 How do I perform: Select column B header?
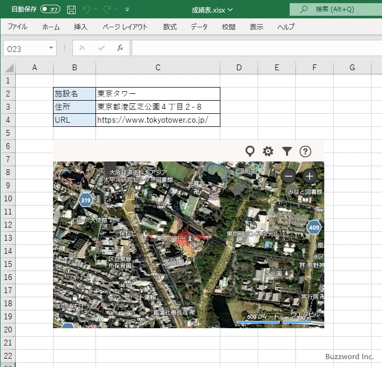coord(75,68)
